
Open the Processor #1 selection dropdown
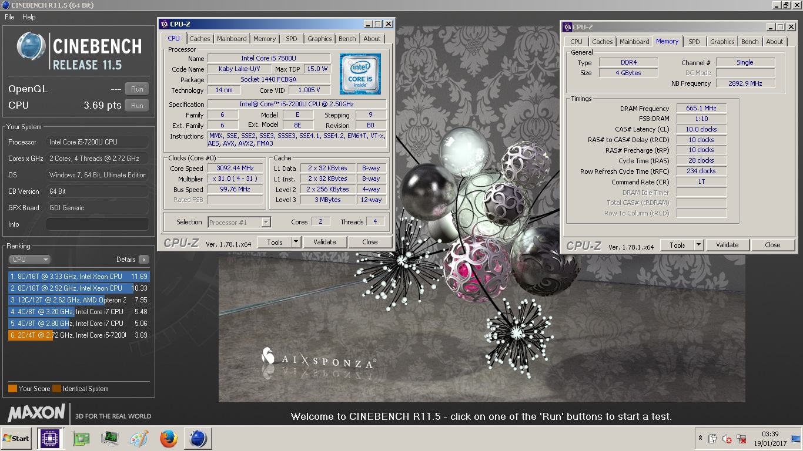point(239,222)
